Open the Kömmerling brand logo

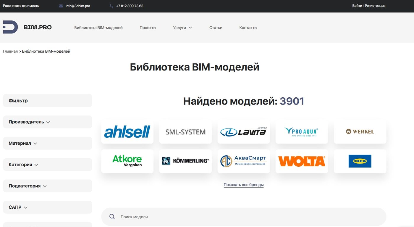point(185,161)
